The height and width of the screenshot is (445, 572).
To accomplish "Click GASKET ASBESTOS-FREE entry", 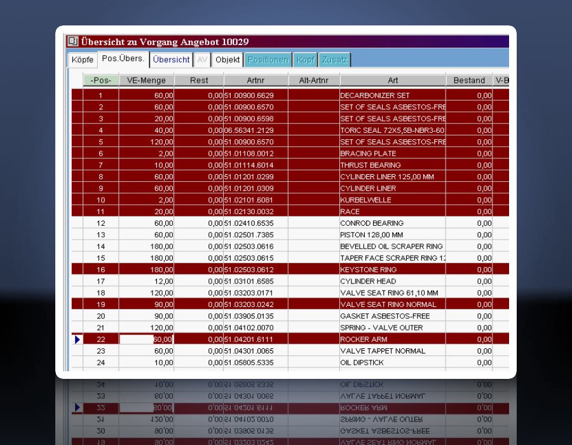I will point(393,316).
